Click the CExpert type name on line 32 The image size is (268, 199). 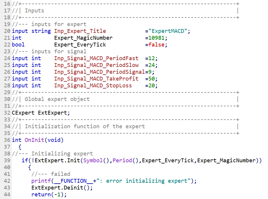click(x=23, y=113)
